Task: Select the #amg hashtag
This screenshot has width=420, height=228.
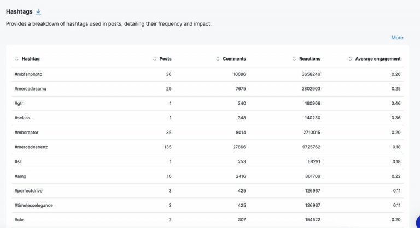Action: [20, 176]
